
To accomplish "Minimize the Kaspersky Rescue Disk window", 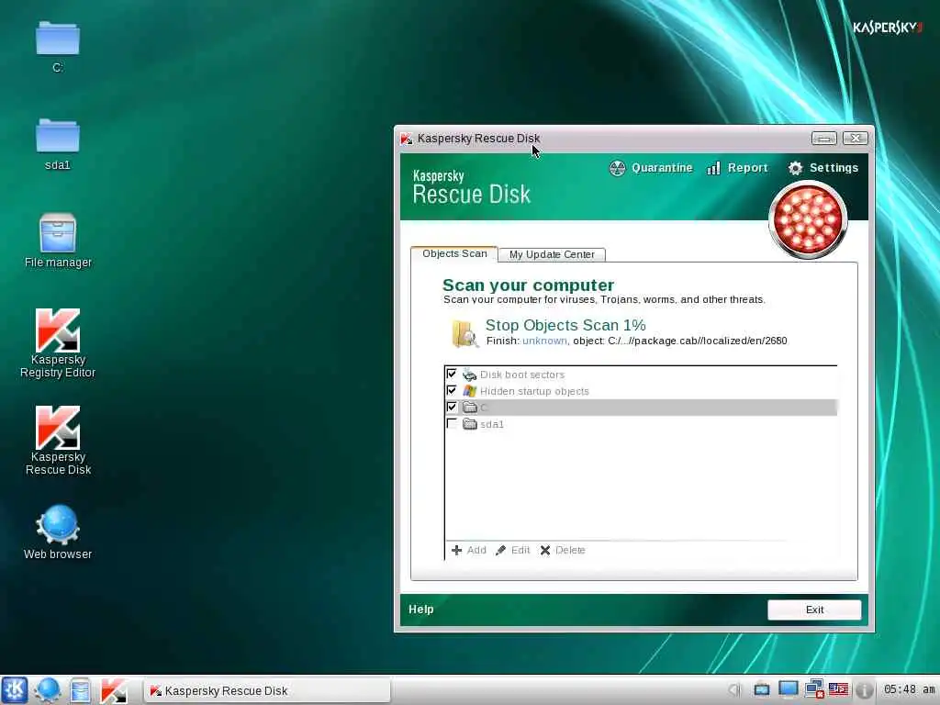I will point(823,139).
